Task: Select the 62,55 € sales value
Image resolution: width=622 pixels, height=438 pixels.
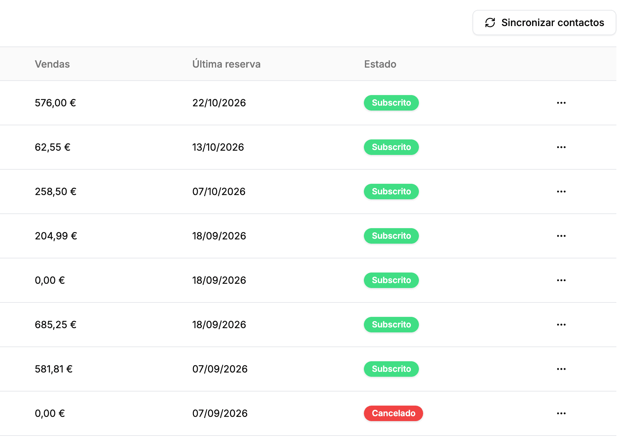Action: point(53,147)
